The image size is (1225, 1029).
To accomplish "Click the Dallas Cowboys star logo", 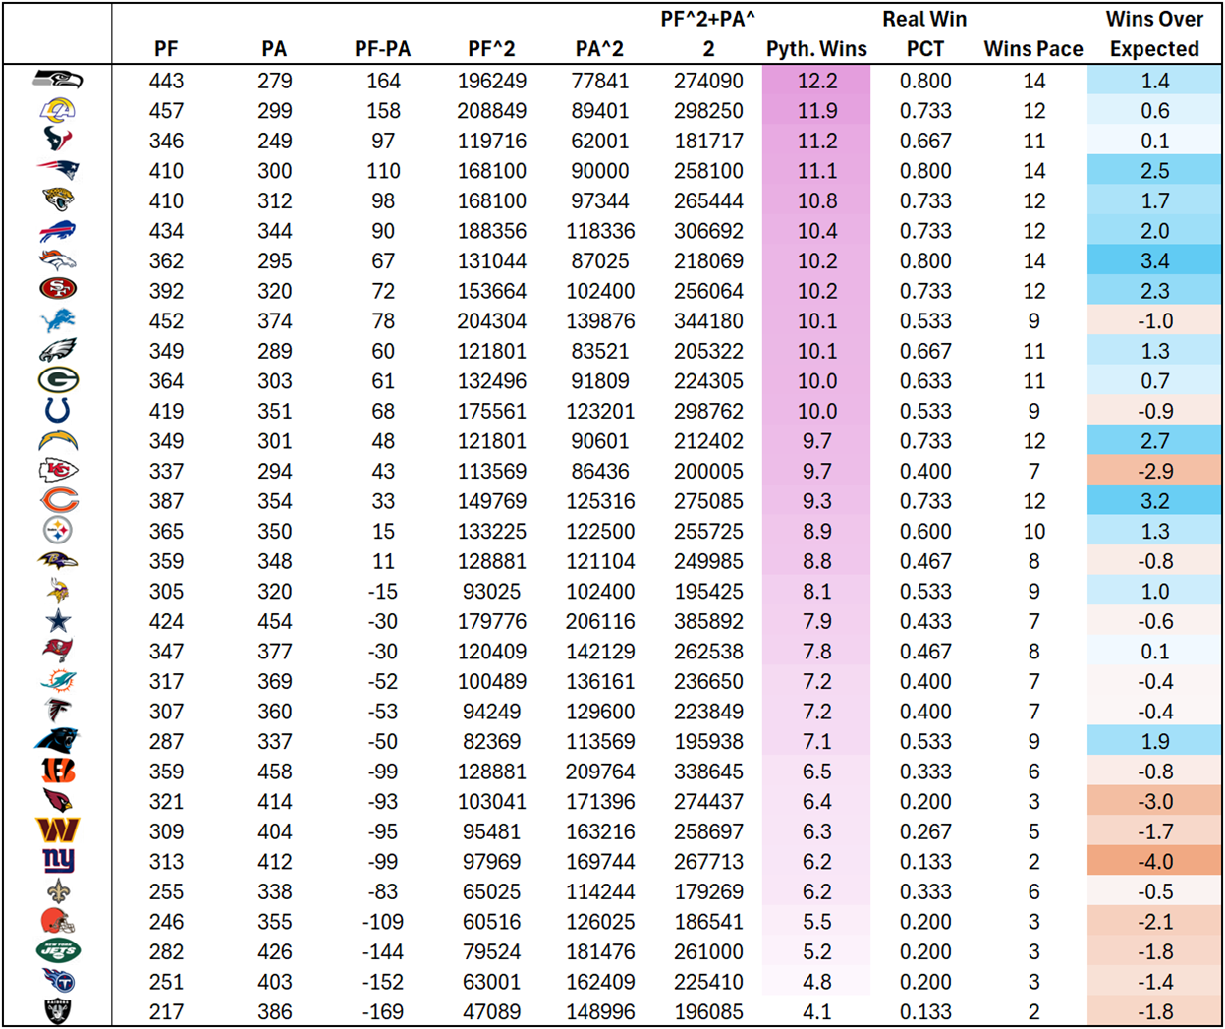I will click(58, 621).
